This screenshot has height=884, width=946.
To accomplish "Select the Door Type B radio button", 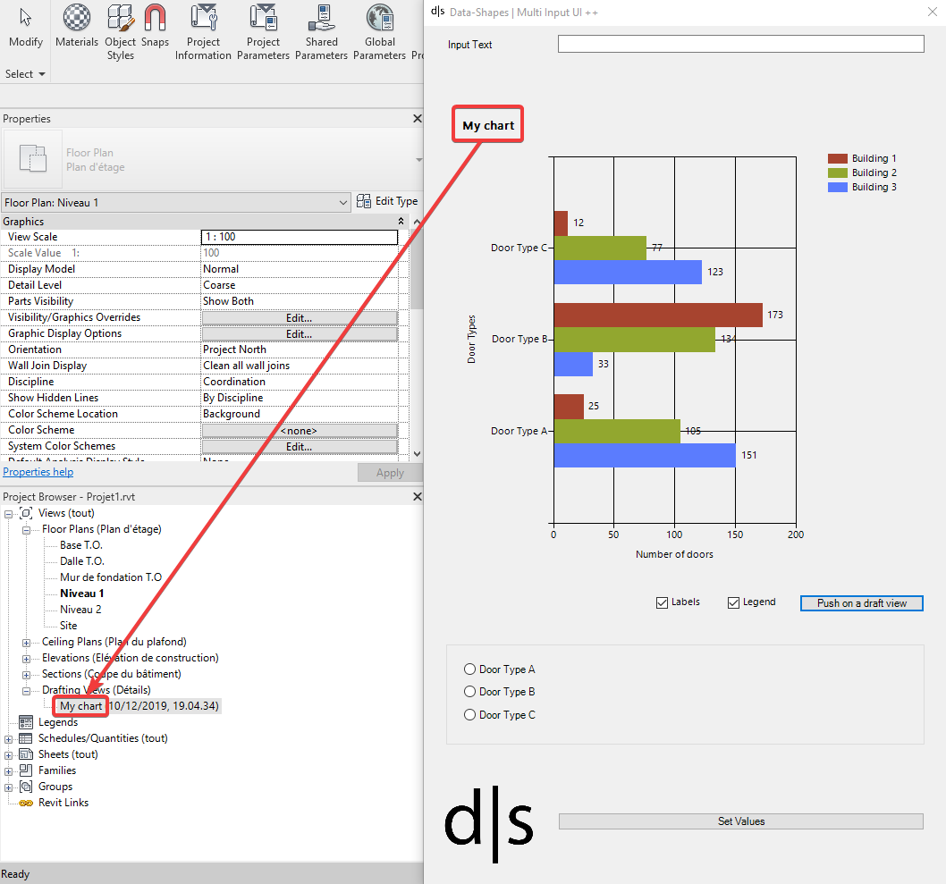I will coord(470,692).
